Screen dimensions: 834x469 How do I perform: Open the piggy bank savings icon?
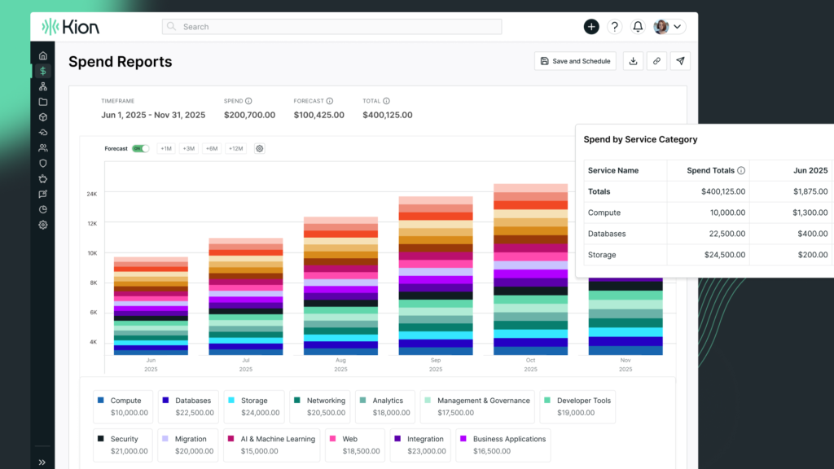coord(43,178)
